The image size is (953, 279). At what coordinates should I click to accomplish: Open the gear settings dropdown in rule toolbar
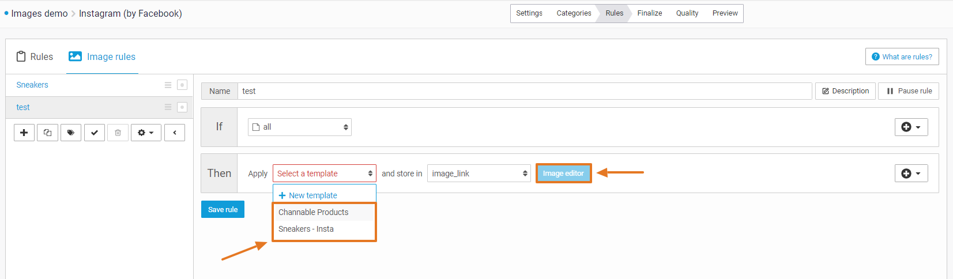pos(146,133)
